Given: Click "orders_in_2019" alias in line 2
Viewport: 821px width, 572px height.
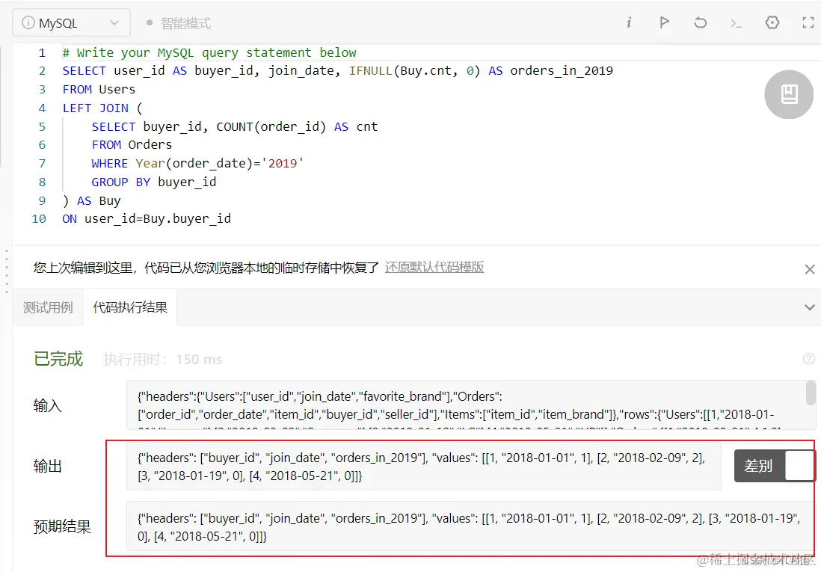Looking at the screenshot, I should (x=562, y=71).
